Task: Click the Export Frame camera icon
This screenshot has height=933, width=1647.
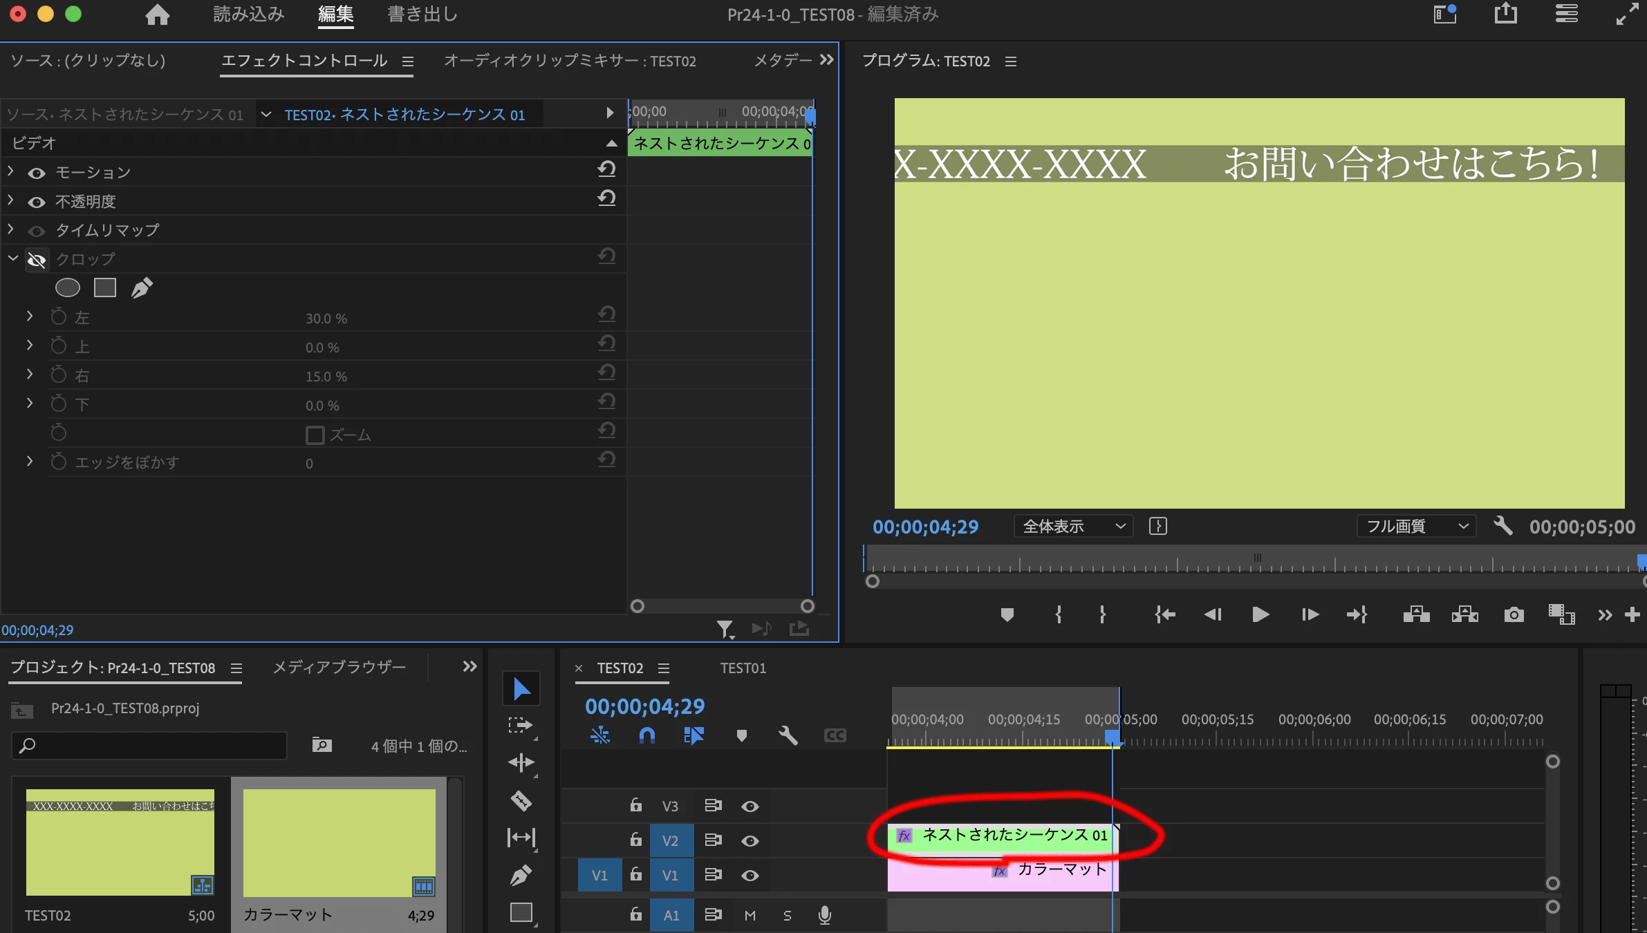Action: [x=1514, y=614]
